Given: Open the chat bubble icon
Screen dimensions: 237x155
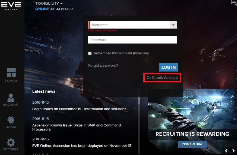Looking at the screenshot, I should coord(234,2).
